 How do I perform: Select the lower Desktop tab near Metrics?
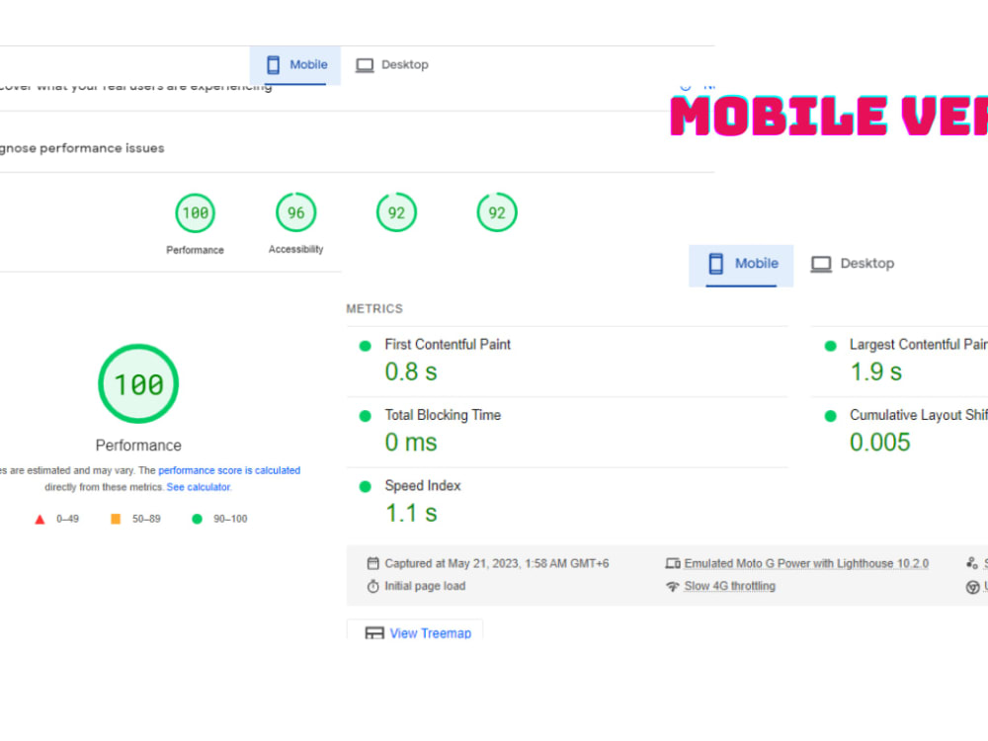tap(853, 264)
